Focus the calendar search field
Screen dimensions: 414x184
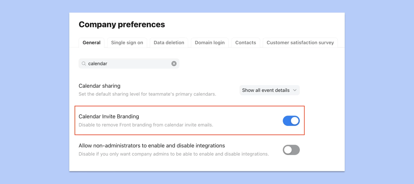pyautogui.click(x=129, y=64)
